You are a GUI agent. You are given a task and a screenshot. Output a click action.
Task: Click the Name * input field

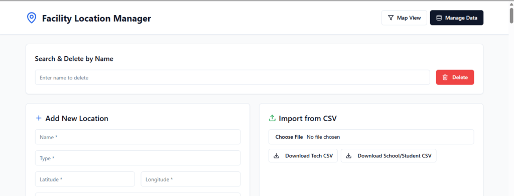138,137
